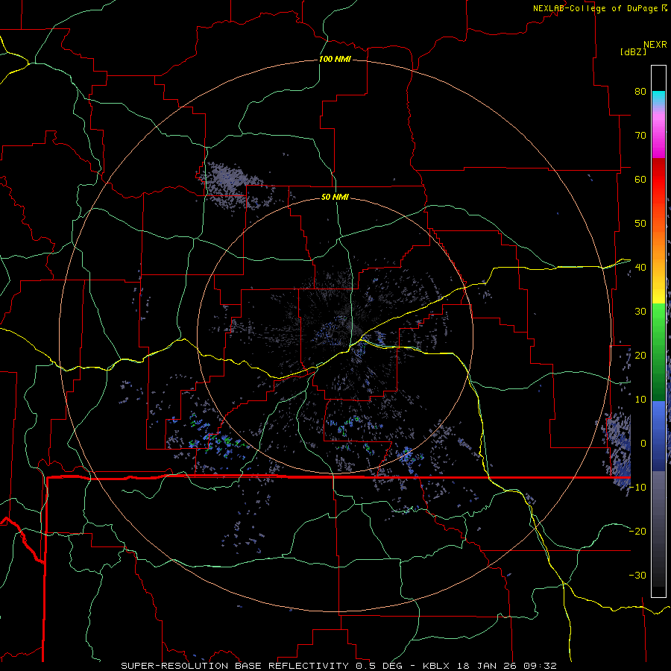Click the green segment of the reflectivity color bar
The width and height of the screenshot is (671, 671).
pyautogui.click(x=658, y=352)
